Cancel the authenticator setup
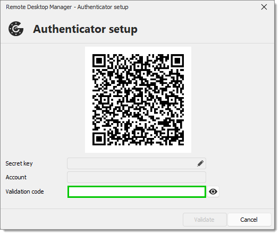Screen dimensions: 280x235 click(x=249, y=220)
